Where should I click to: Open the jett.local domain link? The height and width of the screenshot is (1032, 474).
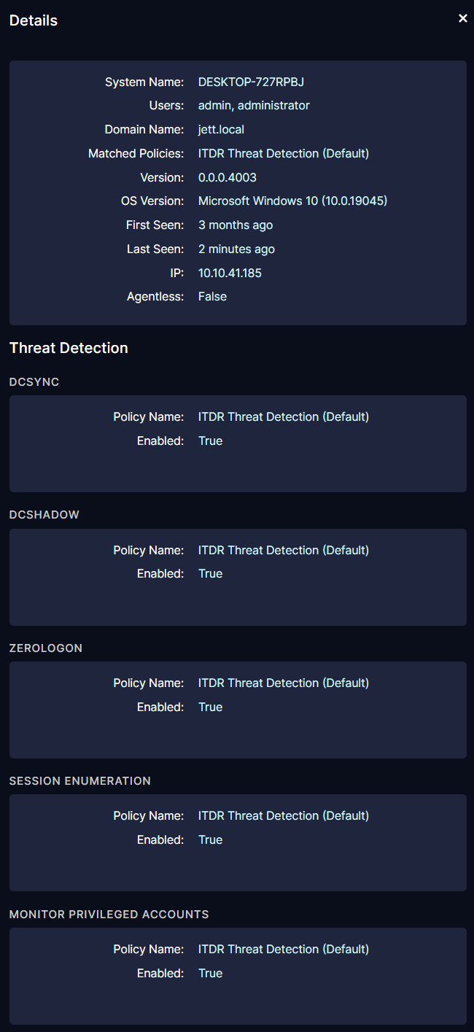point(221,129)
